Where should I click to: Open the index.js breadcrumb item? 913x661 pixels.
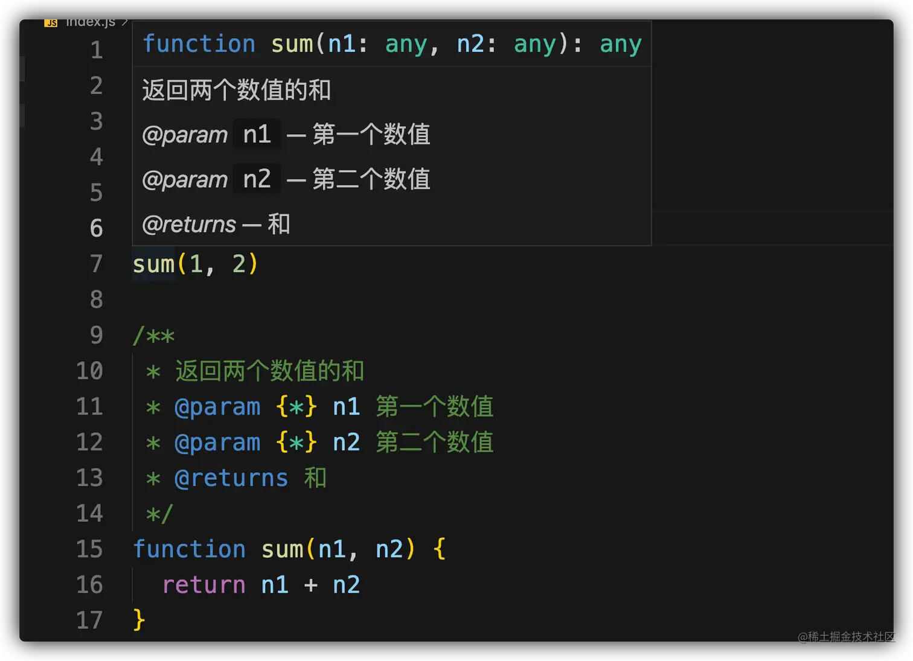point(90,22)
